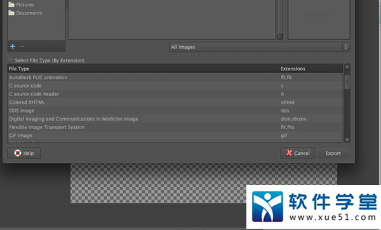This screenshot has height=230, width=381.
Task: Select DDS image file type
Action: 175,110
